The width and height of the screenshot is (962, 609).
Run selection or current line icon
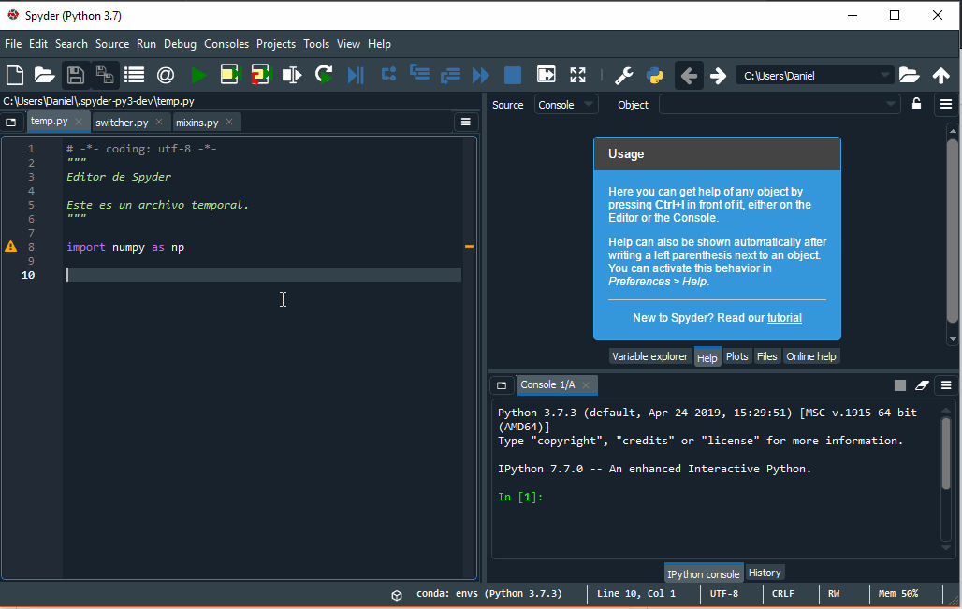coord(292,76)
